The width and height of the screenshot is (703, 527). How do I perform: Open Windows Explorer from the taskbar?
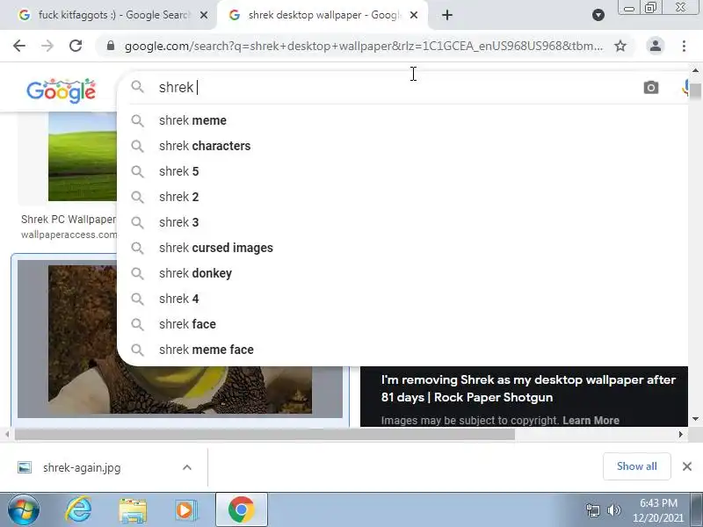point(133,510)
